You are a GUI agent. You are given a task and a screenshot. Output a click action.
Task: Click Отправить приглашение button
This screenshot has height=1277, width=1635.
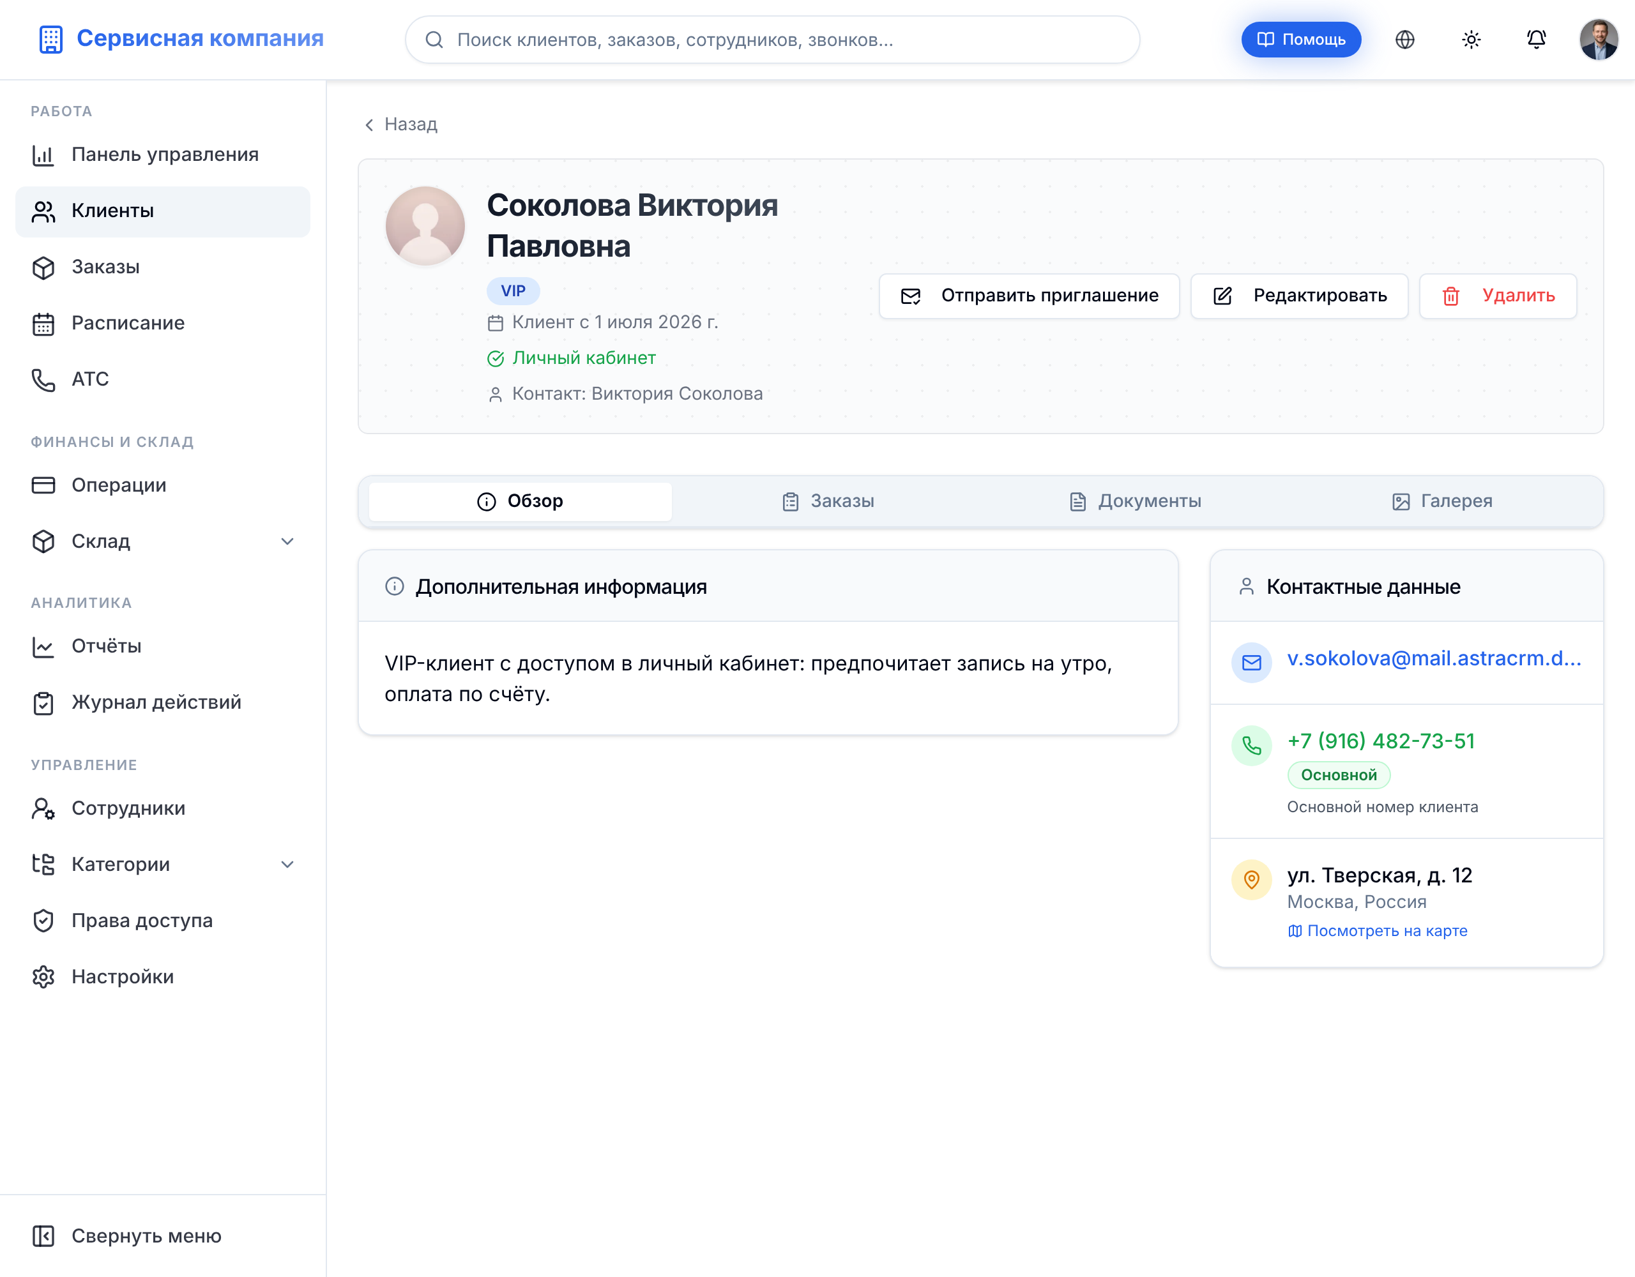(x=1030, y=296)
